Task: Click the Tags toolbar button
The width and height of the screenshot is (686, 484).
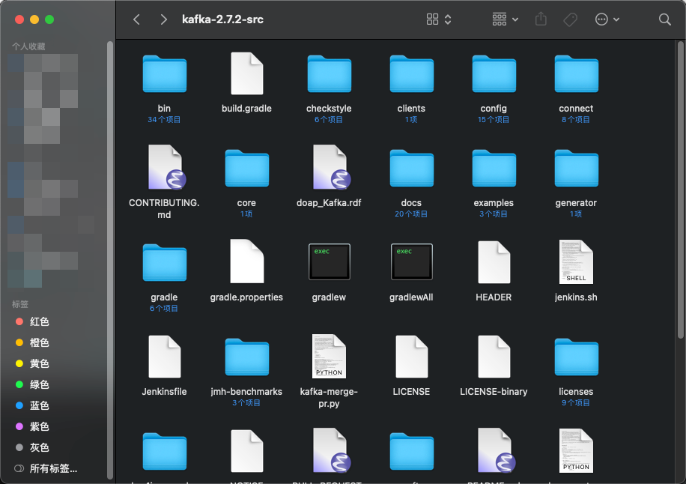Action: coord(570,19)
